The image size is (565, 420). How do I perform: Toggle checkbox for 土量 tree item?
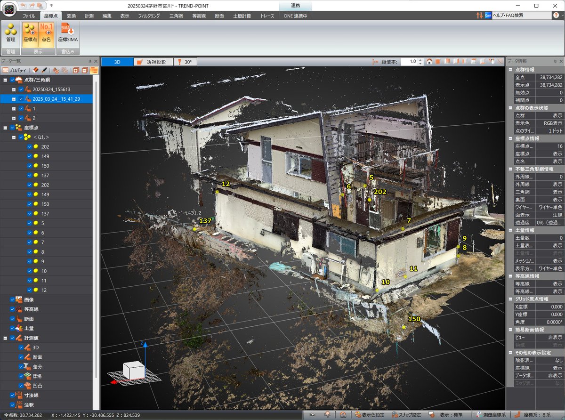click(13, 328)
